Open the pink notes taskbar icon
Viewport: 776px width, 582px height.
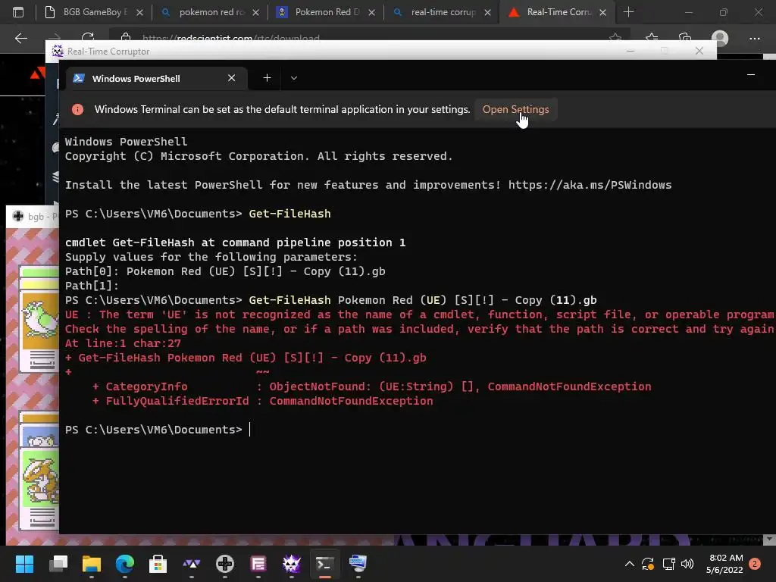click(x=258, y=564)
